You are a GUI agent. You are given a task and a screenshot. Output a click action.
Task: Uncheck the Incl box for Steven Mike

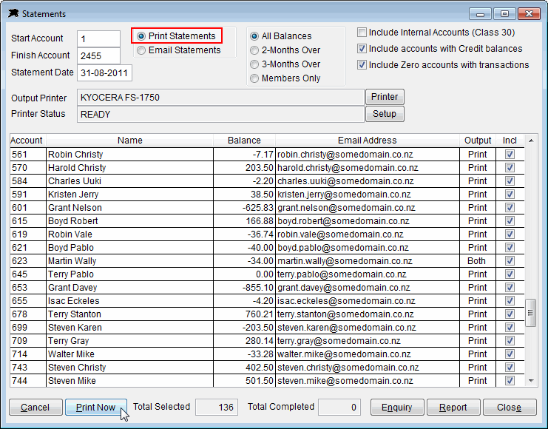click(x=510, y=380)
